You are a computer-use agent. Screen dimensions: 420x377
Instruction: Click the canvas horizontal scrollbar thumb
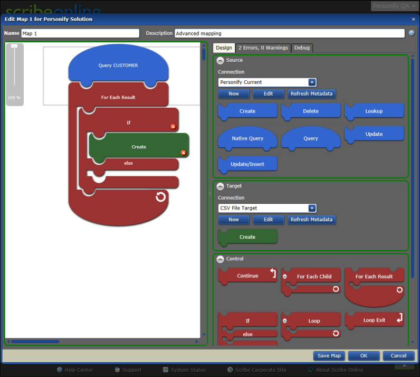coord(35,342)
